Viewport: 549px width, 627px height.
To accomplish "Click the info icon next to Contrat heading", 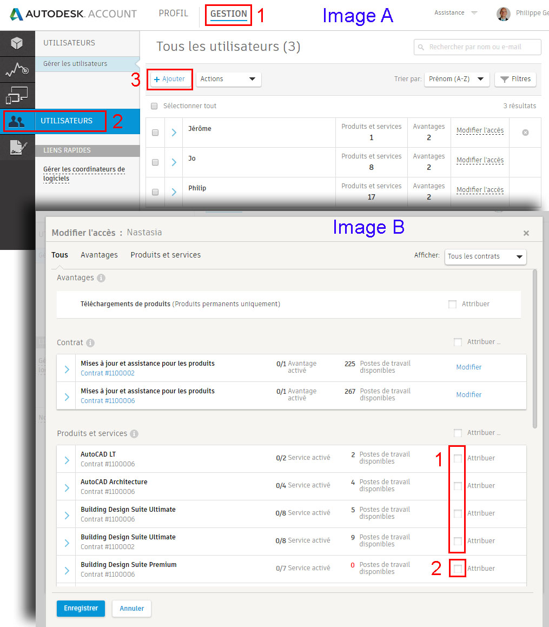I will 90,342.
